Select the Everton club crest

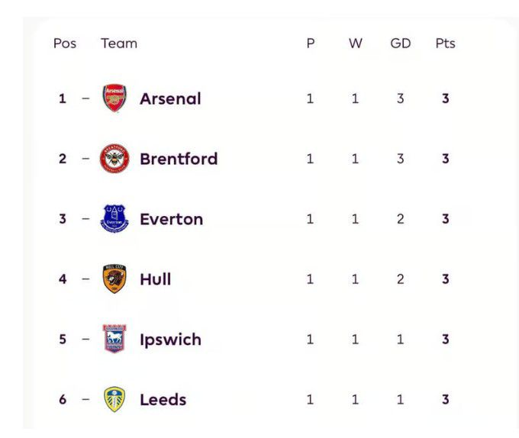(114, 219)
